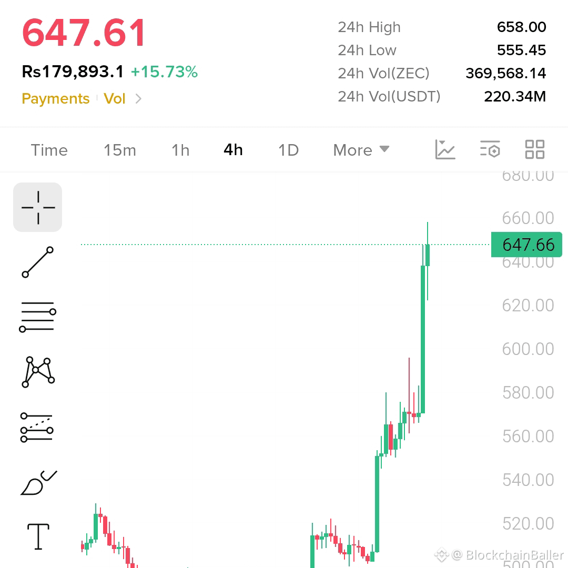Screen dimensions: 568x568
Task: Click the 560.00 price axis label
Action: pyautogui.click(x=528, y=436)
